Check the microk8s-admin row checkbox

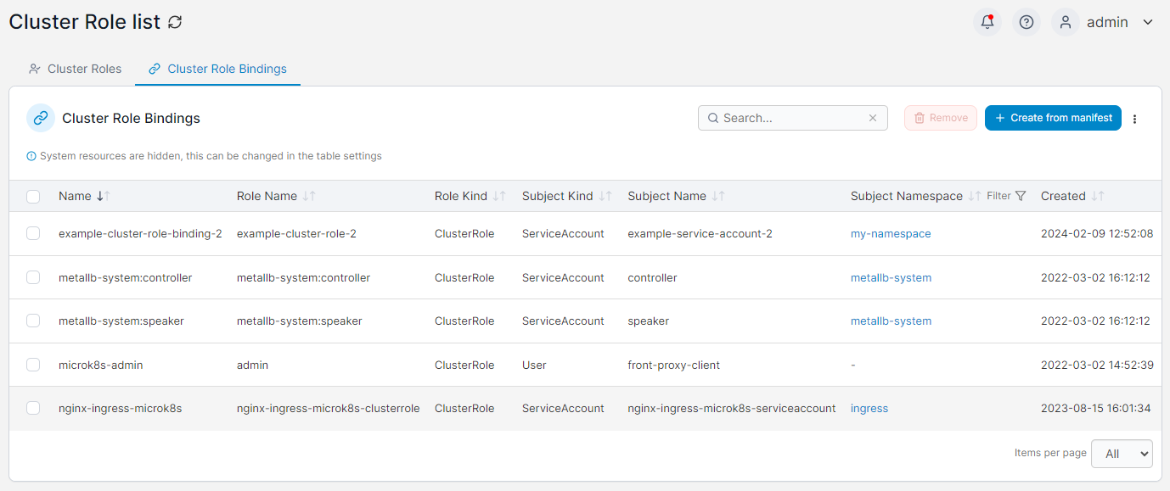pyautogui.click(x=33, y=365)
